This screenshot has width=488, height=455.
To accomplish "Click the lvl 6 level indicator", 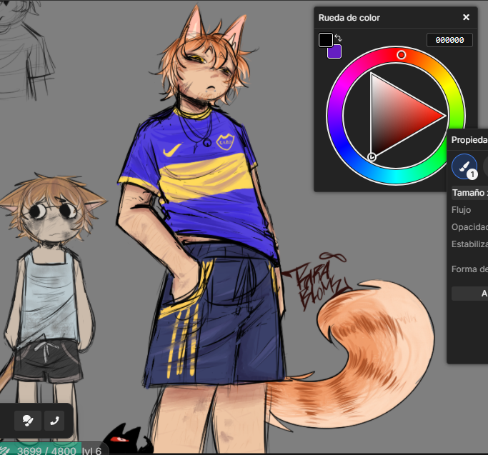I will (x=91, y=451).
